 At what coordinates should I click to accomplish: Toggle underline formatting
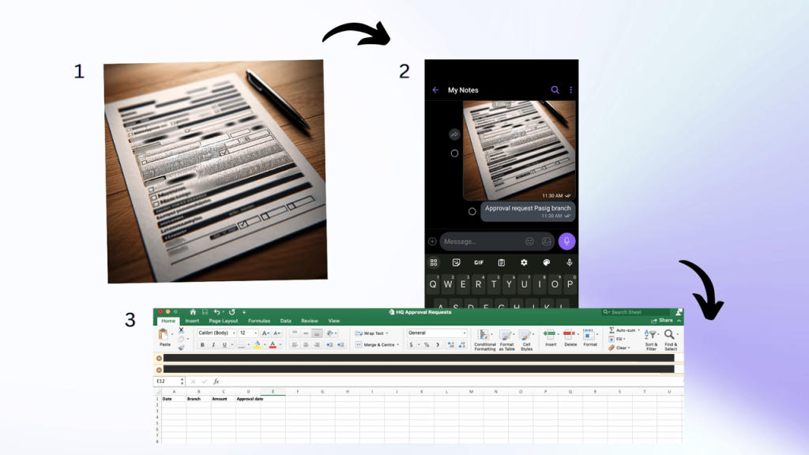coord(224,344)
